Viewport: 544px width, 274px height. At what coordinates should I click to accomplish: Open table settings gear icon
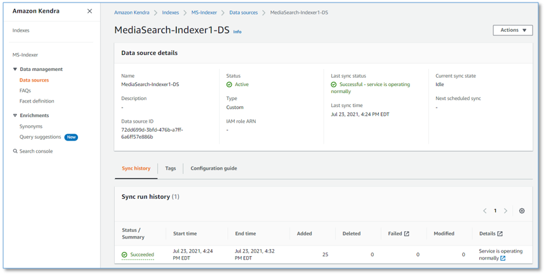pyautogui.click(x=522, y=211)
